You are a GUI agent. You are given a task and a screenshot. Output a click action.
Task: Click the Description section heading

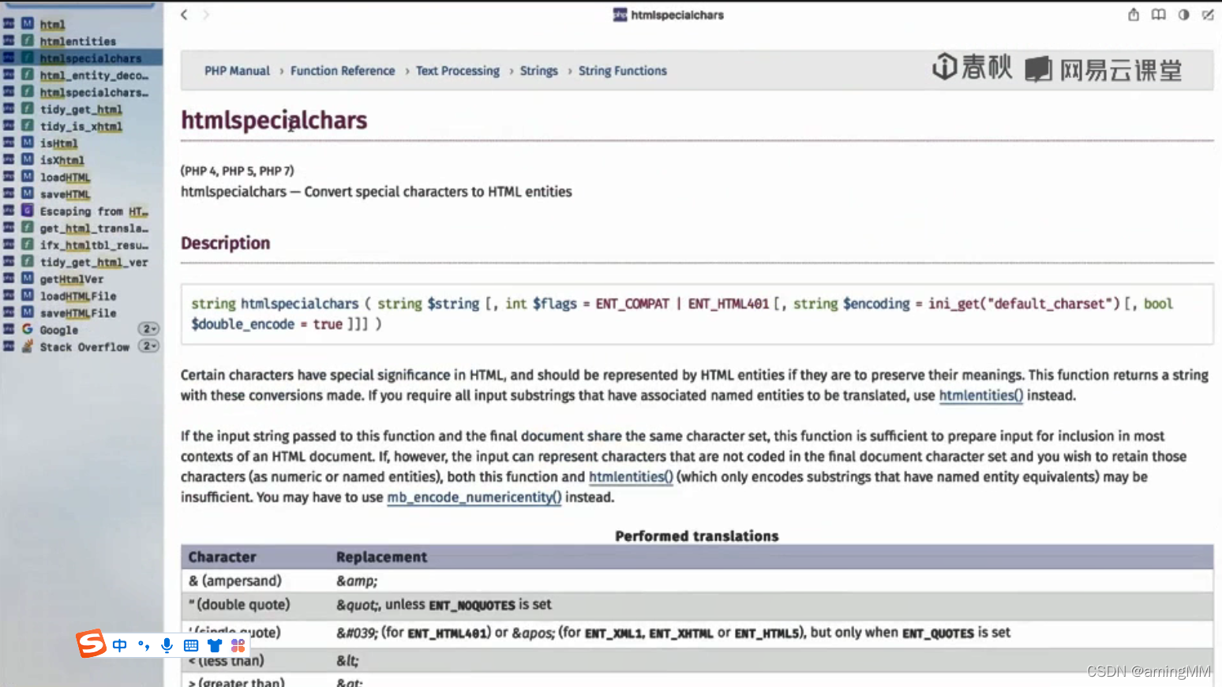(226, 243)
